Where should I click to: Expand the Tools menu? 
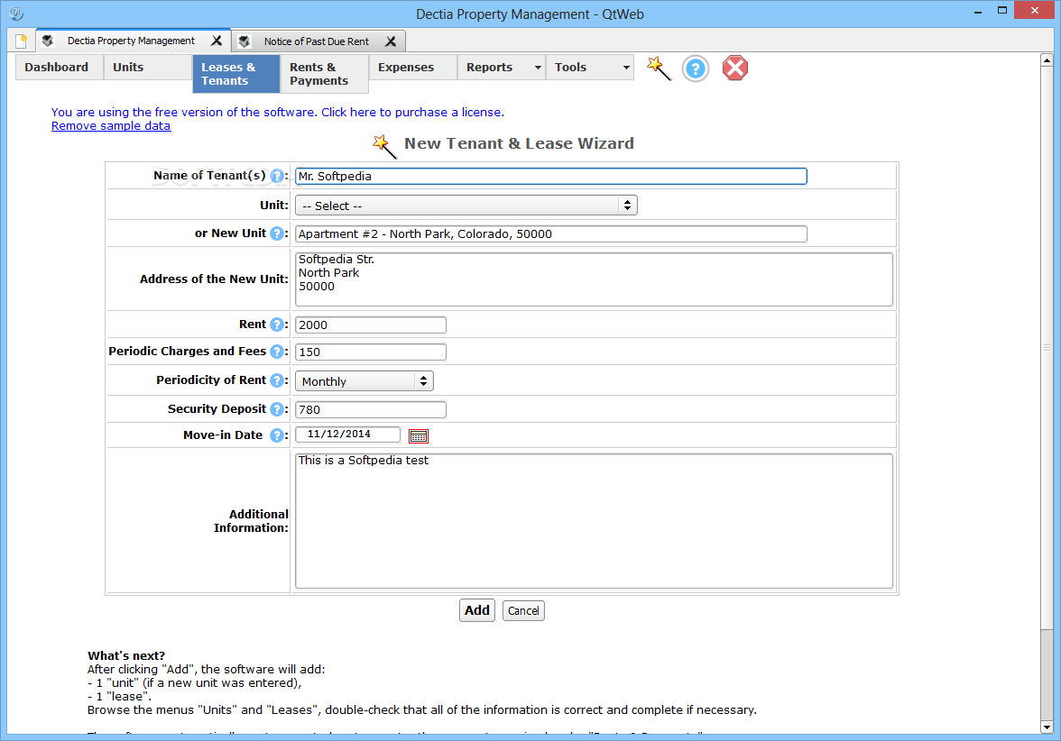589,67
